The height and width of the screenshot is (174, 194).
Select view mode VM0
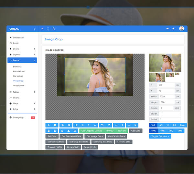point(154,131)
